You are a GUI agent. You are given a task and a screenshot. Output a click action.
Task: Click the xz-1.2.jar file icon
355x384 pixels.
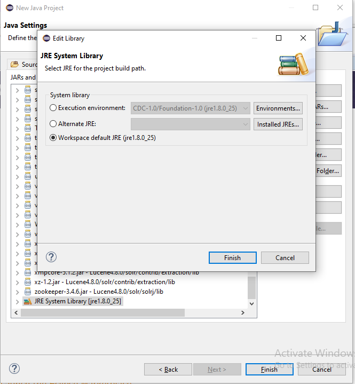tap(28, 282)
